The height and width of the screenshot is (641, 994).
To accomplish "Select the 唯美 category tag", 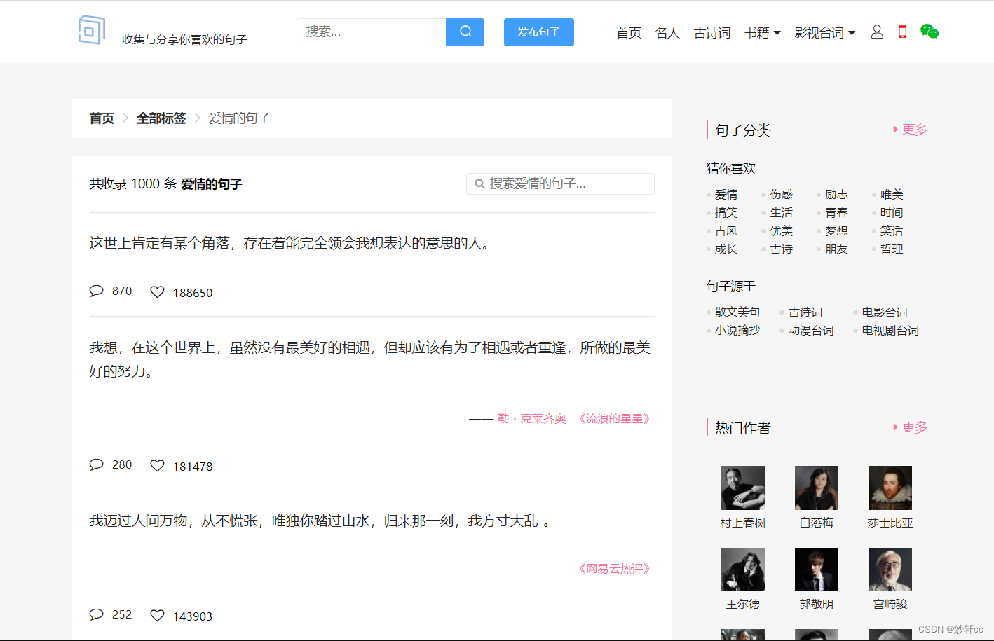I will coord(892,194).
